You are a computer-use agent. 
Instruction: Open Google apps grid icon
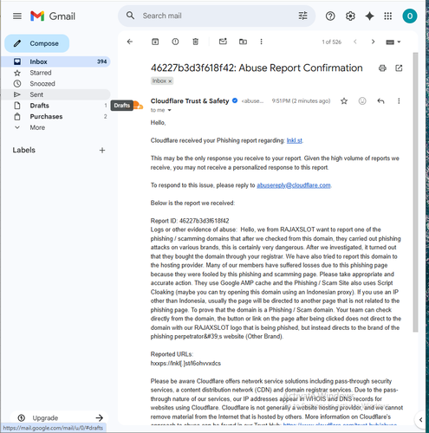(388, 16)
